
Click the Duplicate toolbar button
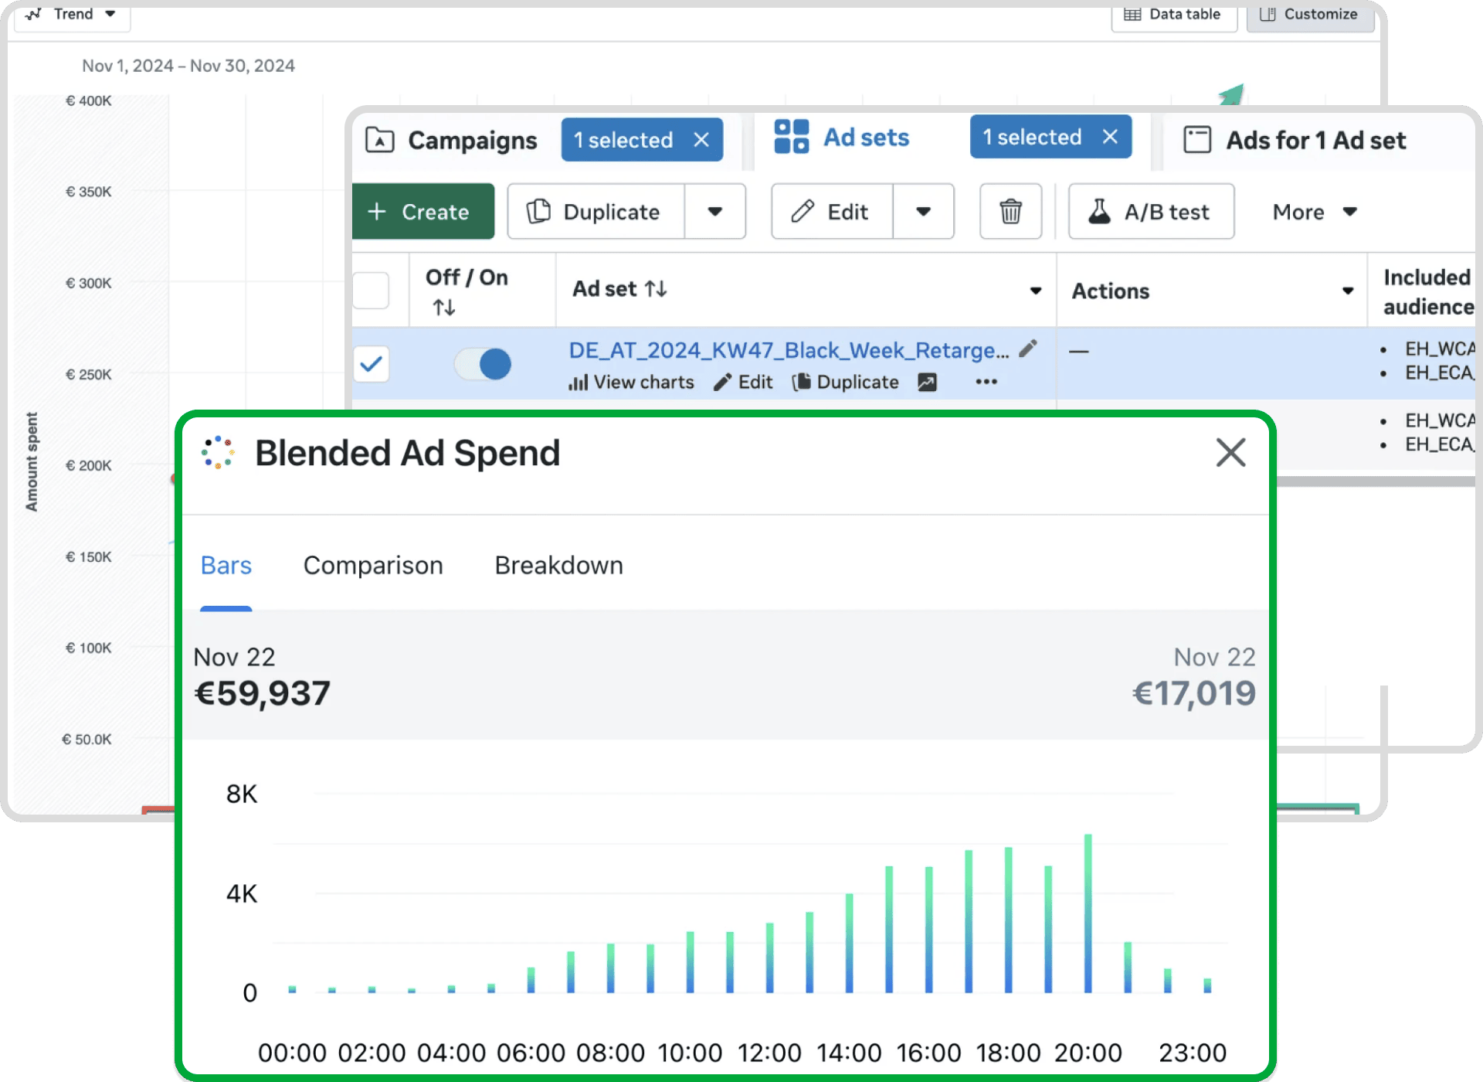pyautogui.click(x=596, y=212)
